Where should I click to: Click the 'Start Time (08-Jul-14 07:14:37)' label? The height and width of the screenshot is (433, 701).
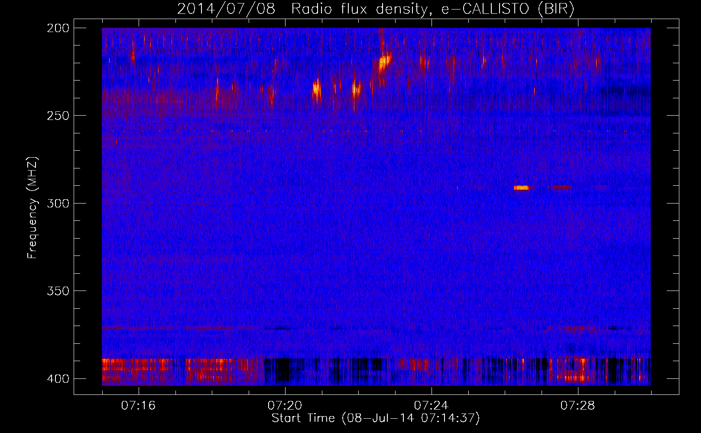[376, 418]
